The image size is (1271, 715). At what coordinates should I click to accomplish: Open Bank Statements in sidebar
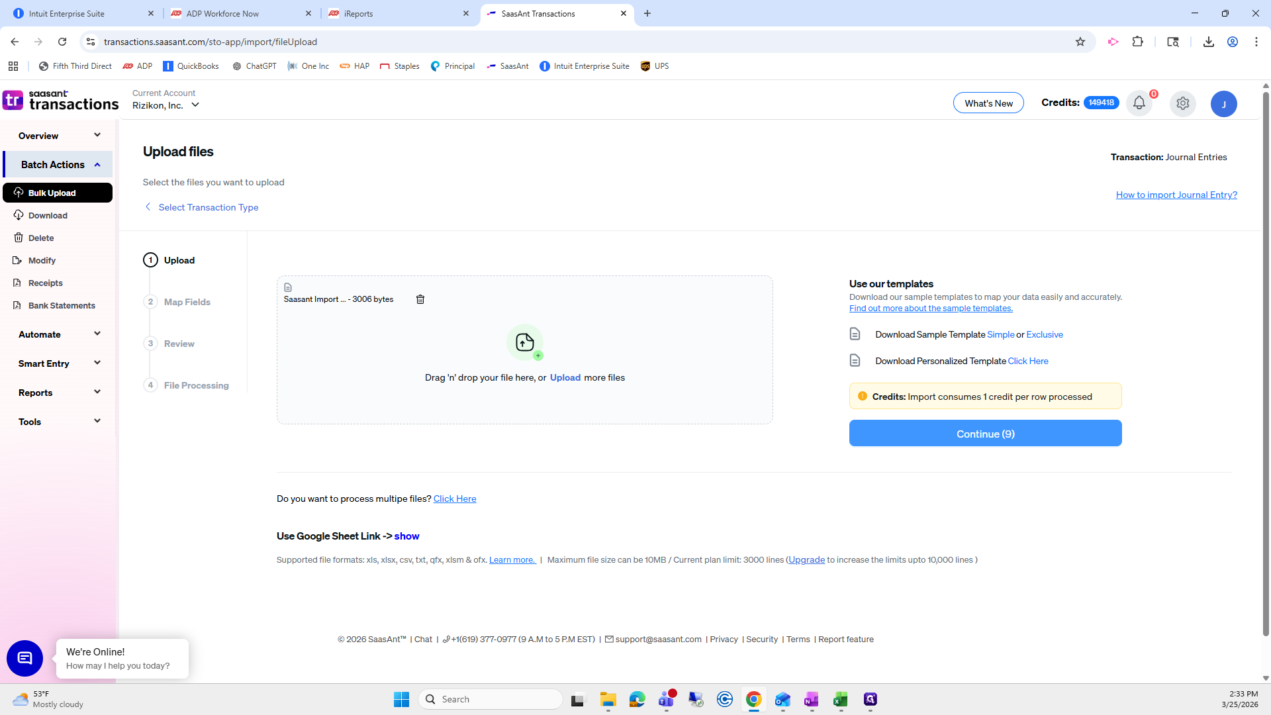pyautogui.click(x=62, y=305)
